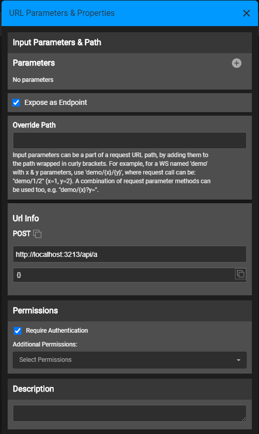Click the Expose as Endpoint label

pos(56,103)
